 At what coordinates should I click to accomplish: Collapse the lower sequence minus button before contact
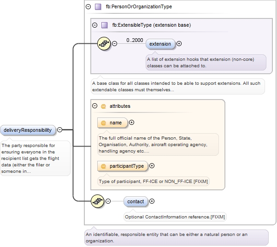click(108, 201)
